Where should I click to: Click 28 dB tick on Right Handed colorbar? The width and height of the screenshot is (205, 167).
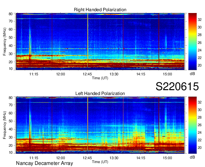(200, 35)
